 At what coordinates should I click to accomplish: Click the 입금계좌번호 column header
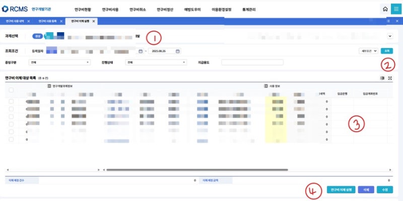pos(370,94)
